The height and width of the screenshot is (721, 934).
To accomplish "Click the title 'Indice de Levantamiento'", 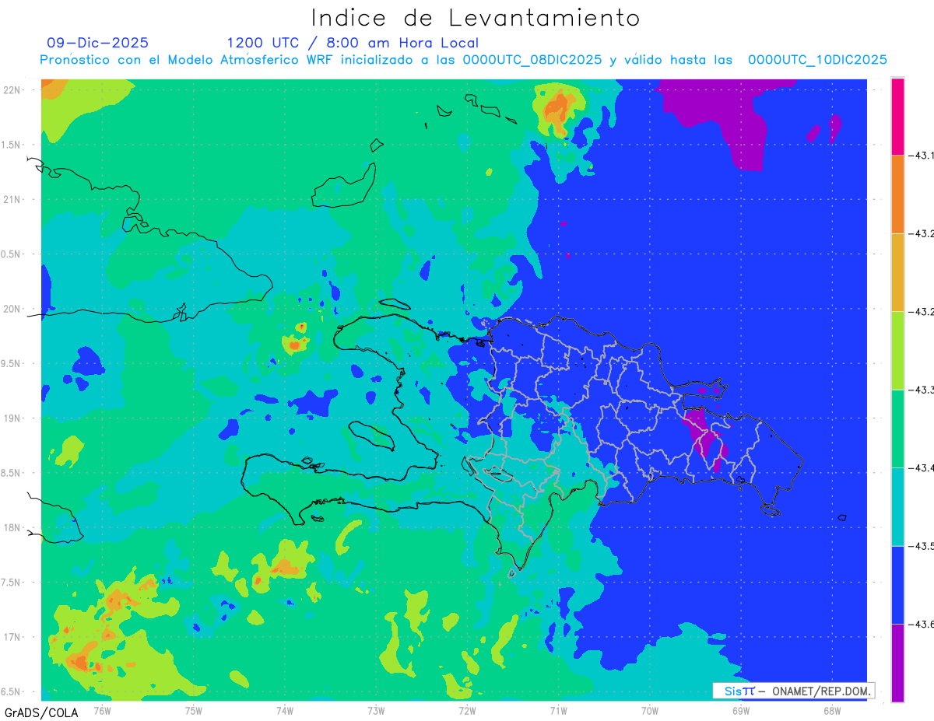I will coord(476,17).
